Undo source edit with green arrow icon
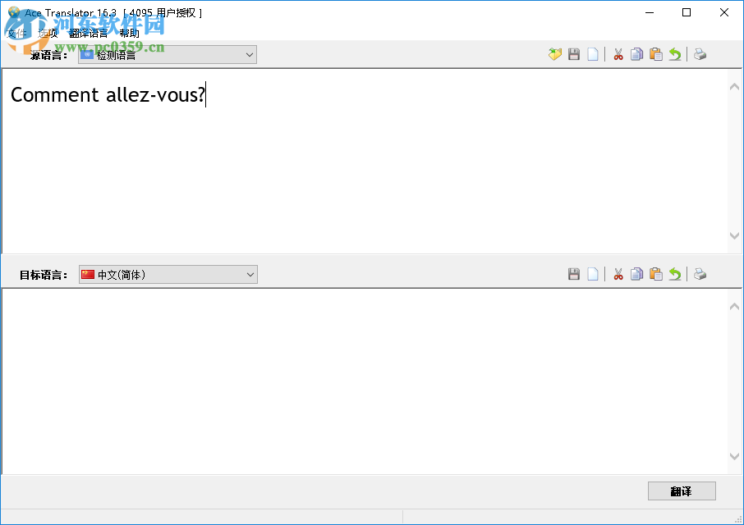This screenshot has width=744, height=525. [675, 54]
